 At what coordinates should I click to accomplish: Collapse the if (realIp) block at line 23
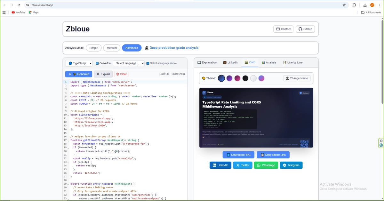[68, 162]
